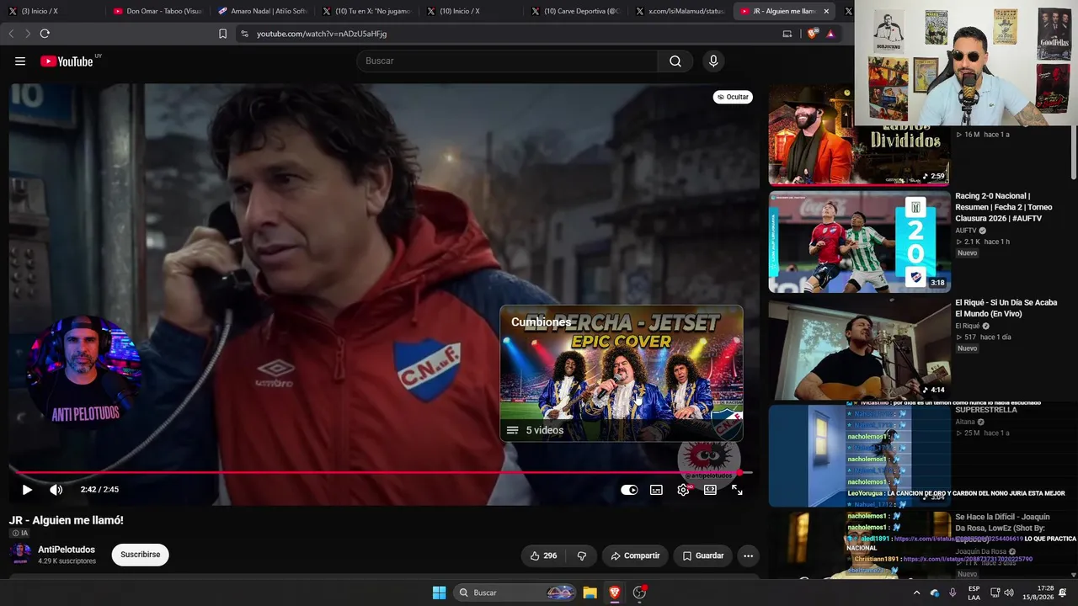Open site settings icon by URL
This screenshot has width=1078, height=606.
click(244, 34)
